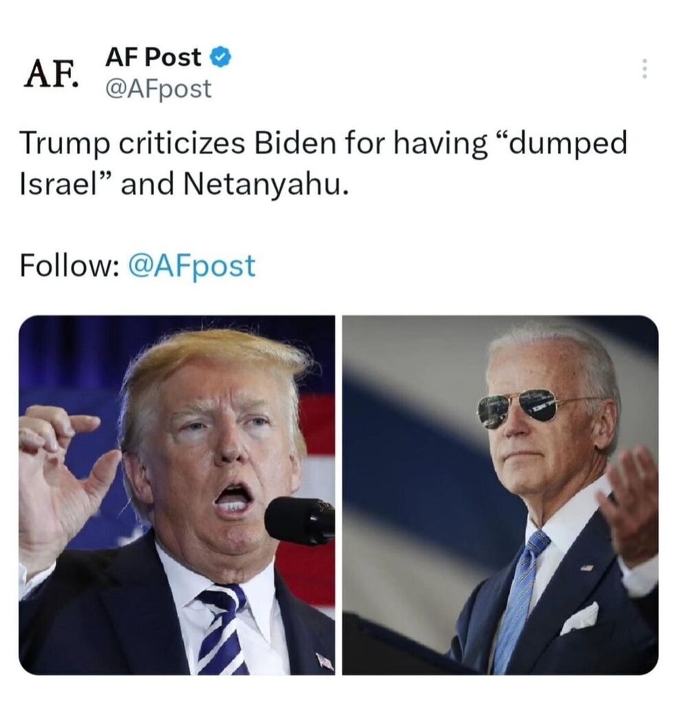Select the gray @AFpost handle under name
Image resolution: width=676 pixels, height=704 pixels.
tap(158, 89)
